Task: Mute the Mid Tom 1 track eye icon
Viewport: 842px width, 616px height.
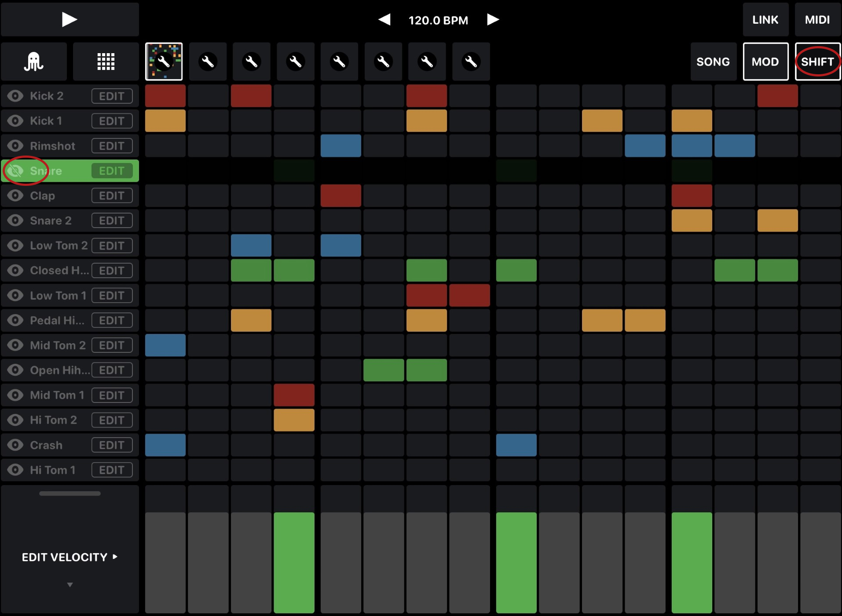Action: pyautogui.click(x=15, y=395)
